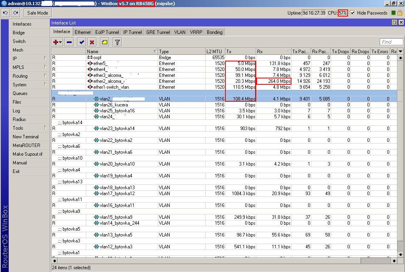Open the column selection dropdown arrow
The image size is (405, 272).
tap(400, 52)
